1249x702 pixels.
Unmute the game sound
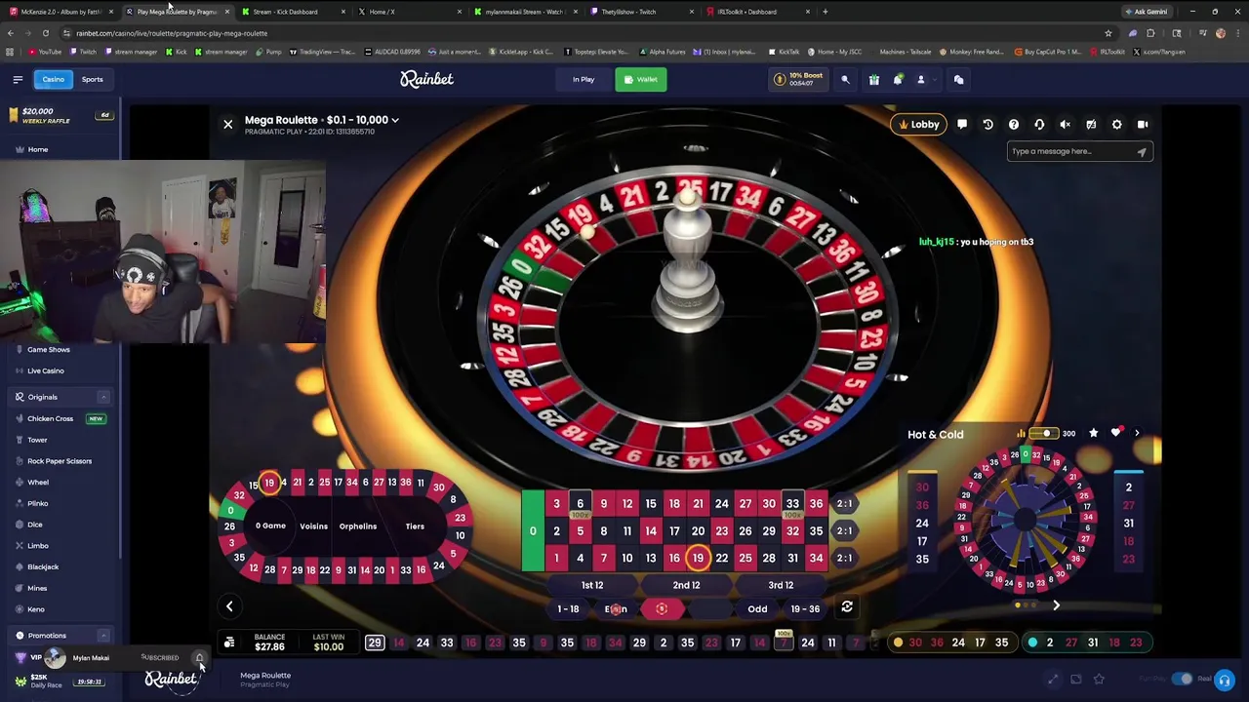coord(1066,125)
